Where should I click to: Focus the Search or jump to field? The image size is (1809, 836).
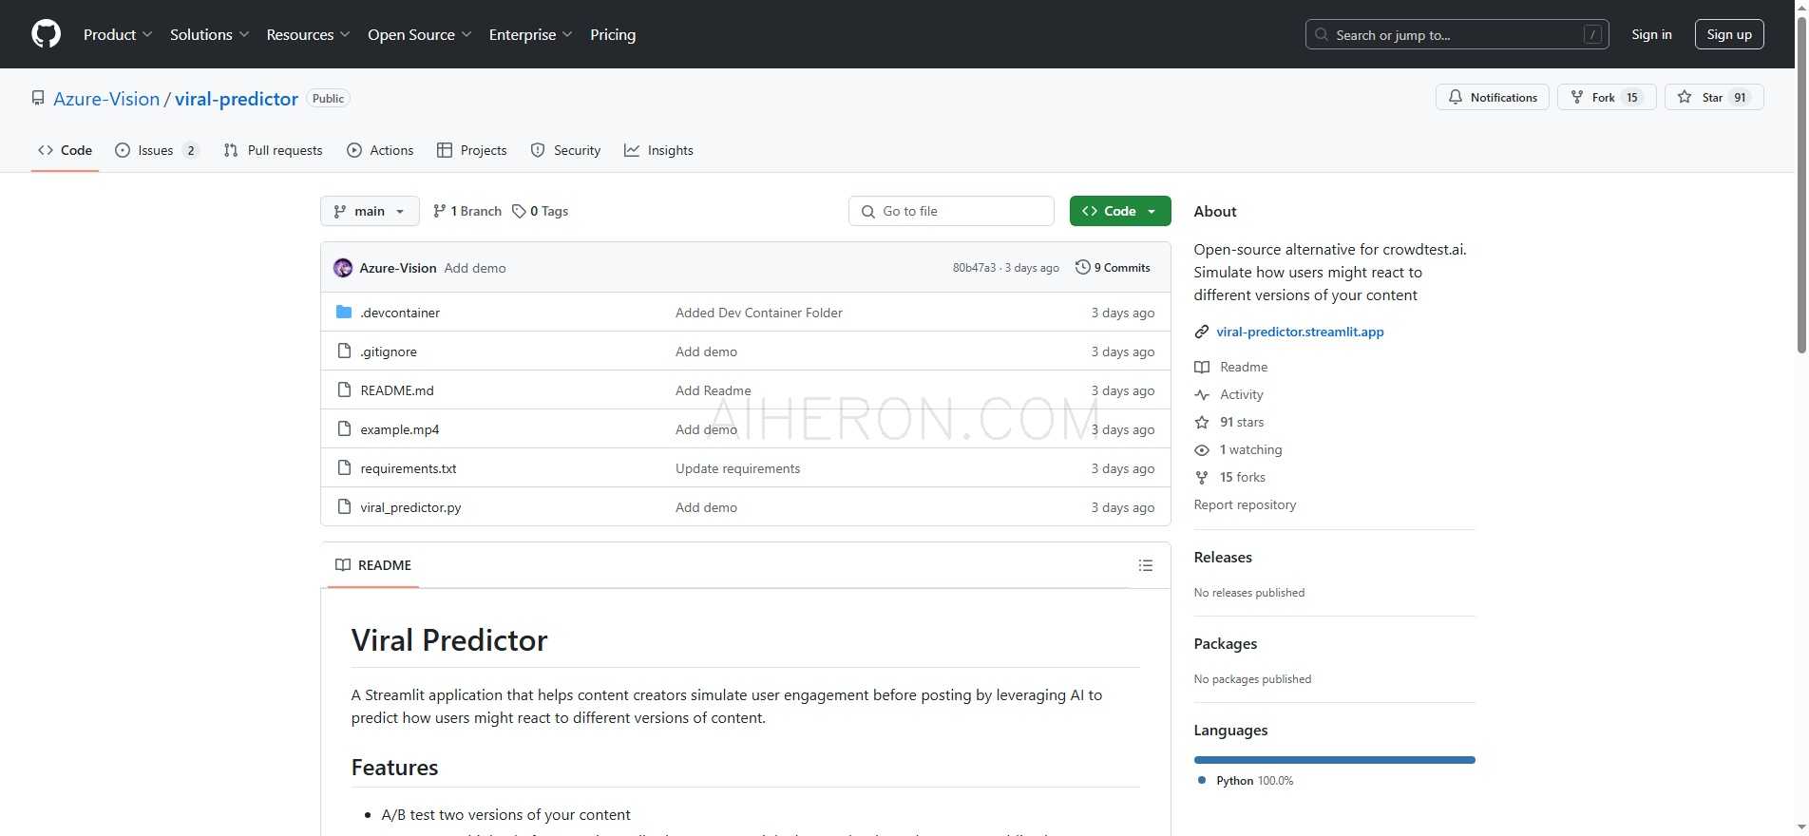pos(1457,34)
